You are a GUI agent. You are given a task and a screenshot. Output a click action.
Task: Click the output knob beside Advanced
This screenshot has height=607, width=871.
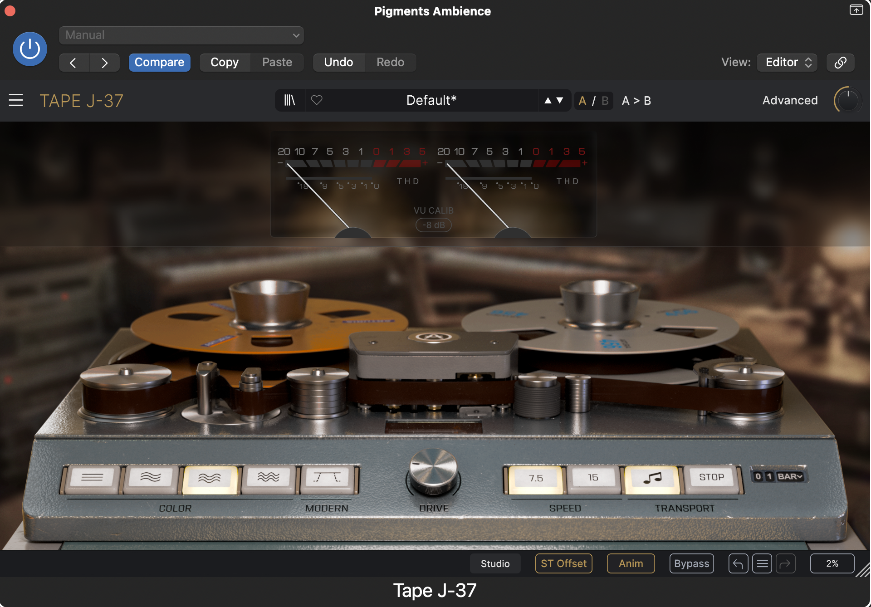pyautogui.click(x=847, y=100)
